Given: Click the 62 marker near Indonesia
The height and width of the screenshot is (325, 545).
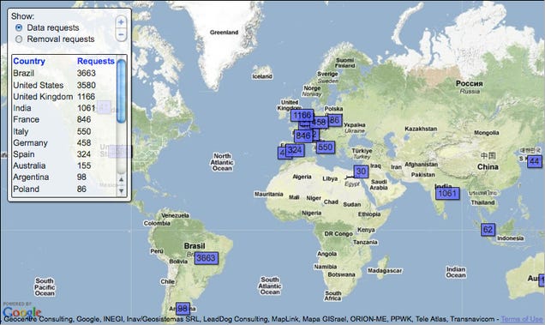Looking at the screenshot, I should 488,230.
